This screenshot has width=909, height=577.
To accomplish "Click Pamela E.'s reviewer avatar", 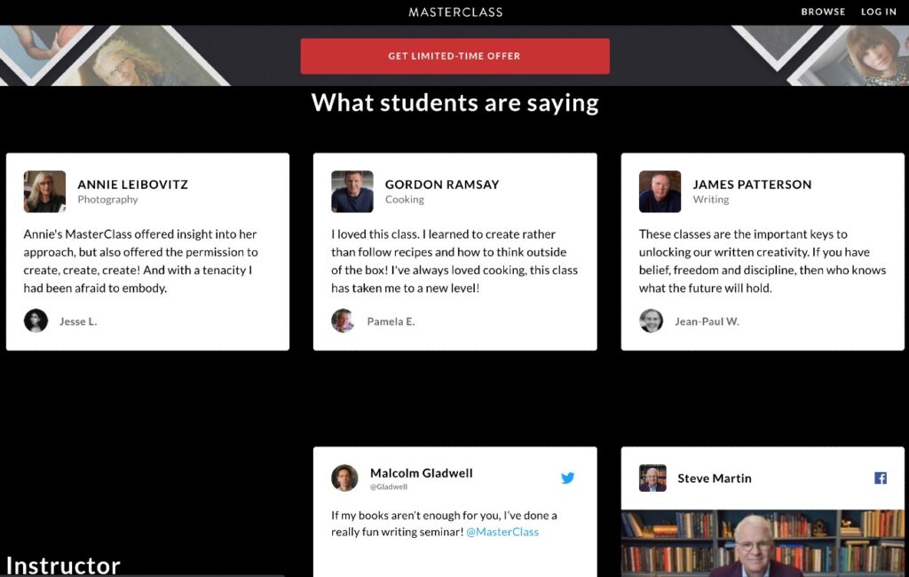I will [x=343, y=320].
